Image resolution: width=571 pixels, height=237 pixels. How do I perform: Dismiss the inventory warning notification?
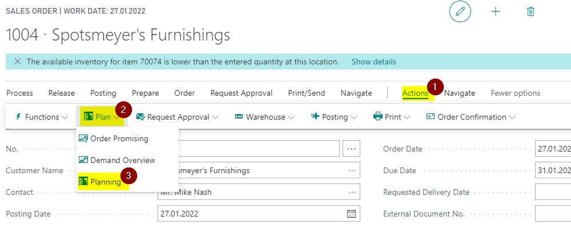point(17,62)
